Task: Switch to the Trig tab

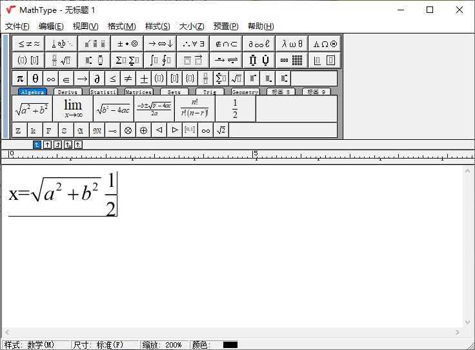Action: pyautogui.click(x=210, y=92)
